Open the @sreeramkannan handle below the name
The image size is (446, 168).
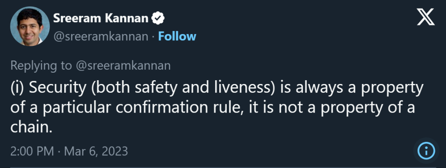[101, 36]
